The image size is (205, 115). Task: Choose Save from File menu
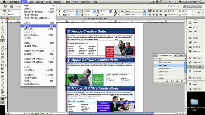coord(38,26)
